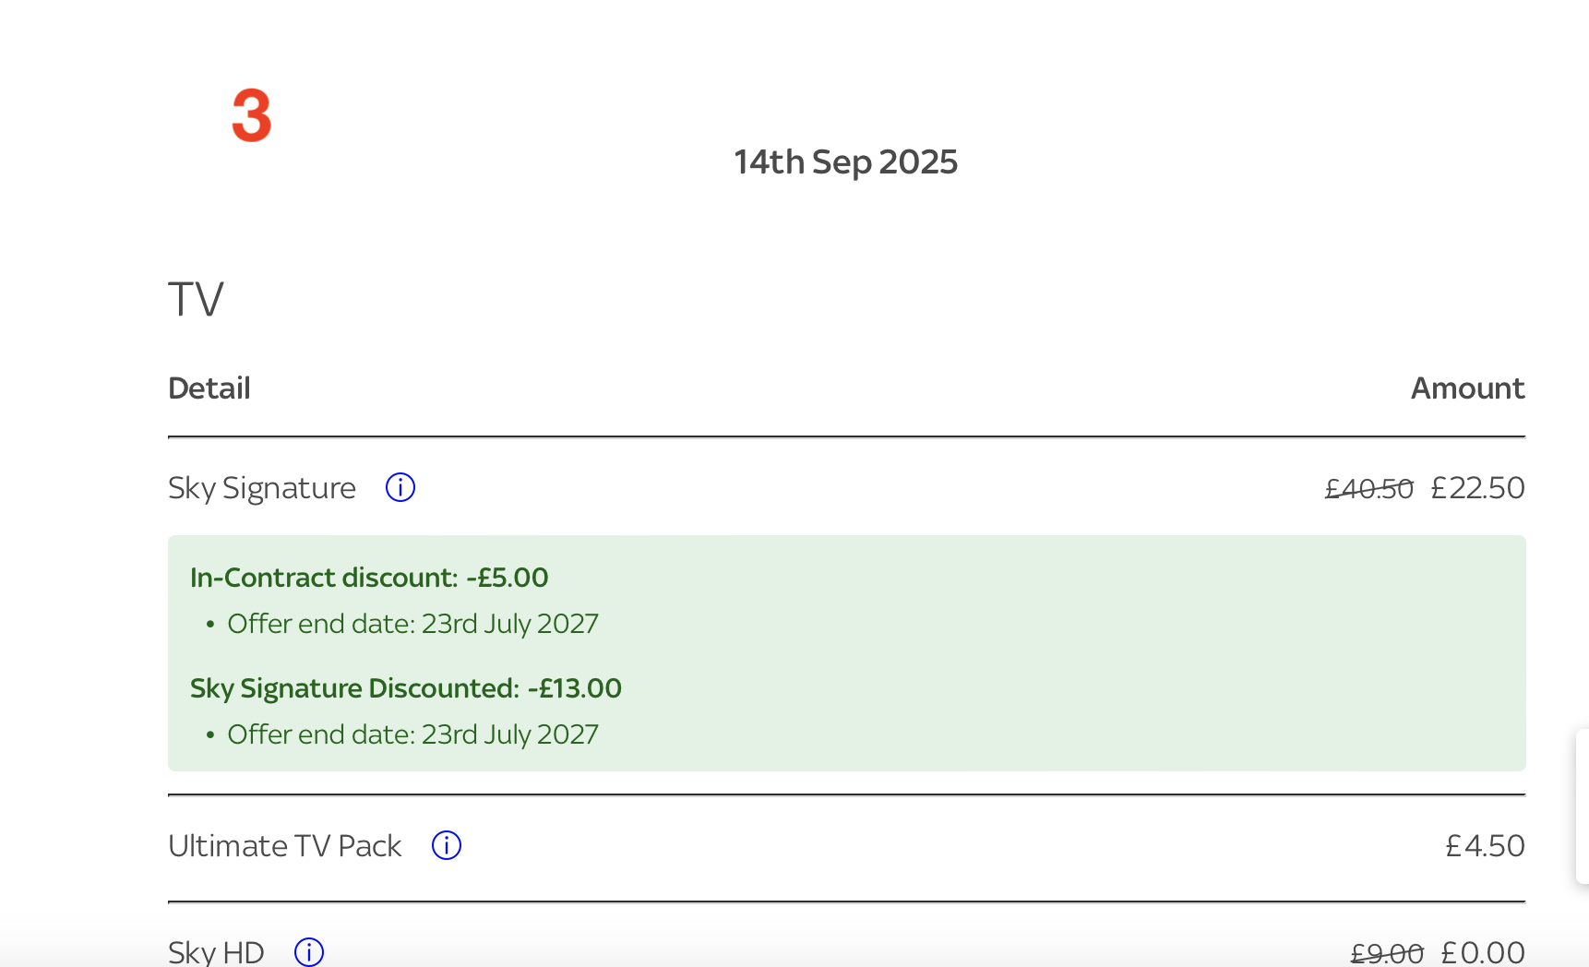
Task: Expand the Sky Signature Discounted offer details
Action: point(406,687)
